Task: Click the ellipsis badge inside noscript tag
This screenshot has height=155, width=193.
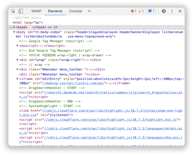Action: click(x=41, y=46)
